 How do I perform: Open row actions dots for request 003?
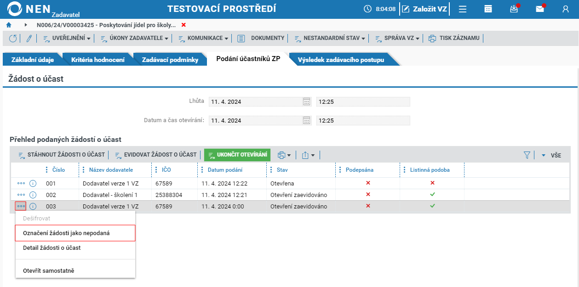coord(21,206)
